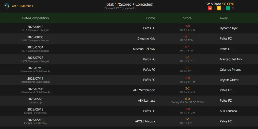
Task: Open the 2-0 score of Pafos vs Dynamo Kyiv
Action: click(x=187, y=26)
